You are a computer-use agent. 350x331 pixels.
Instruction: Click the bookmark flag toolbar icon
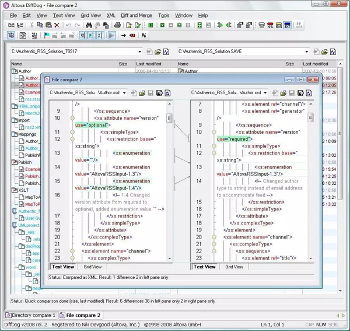(47, 35)
